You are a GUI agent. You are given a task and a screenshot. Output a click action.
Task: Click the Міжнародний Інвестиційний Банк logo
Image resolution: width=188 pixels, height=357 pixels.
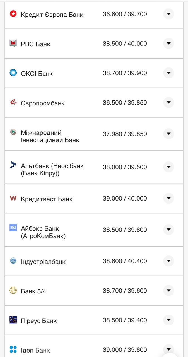click(x=12, y=132)
